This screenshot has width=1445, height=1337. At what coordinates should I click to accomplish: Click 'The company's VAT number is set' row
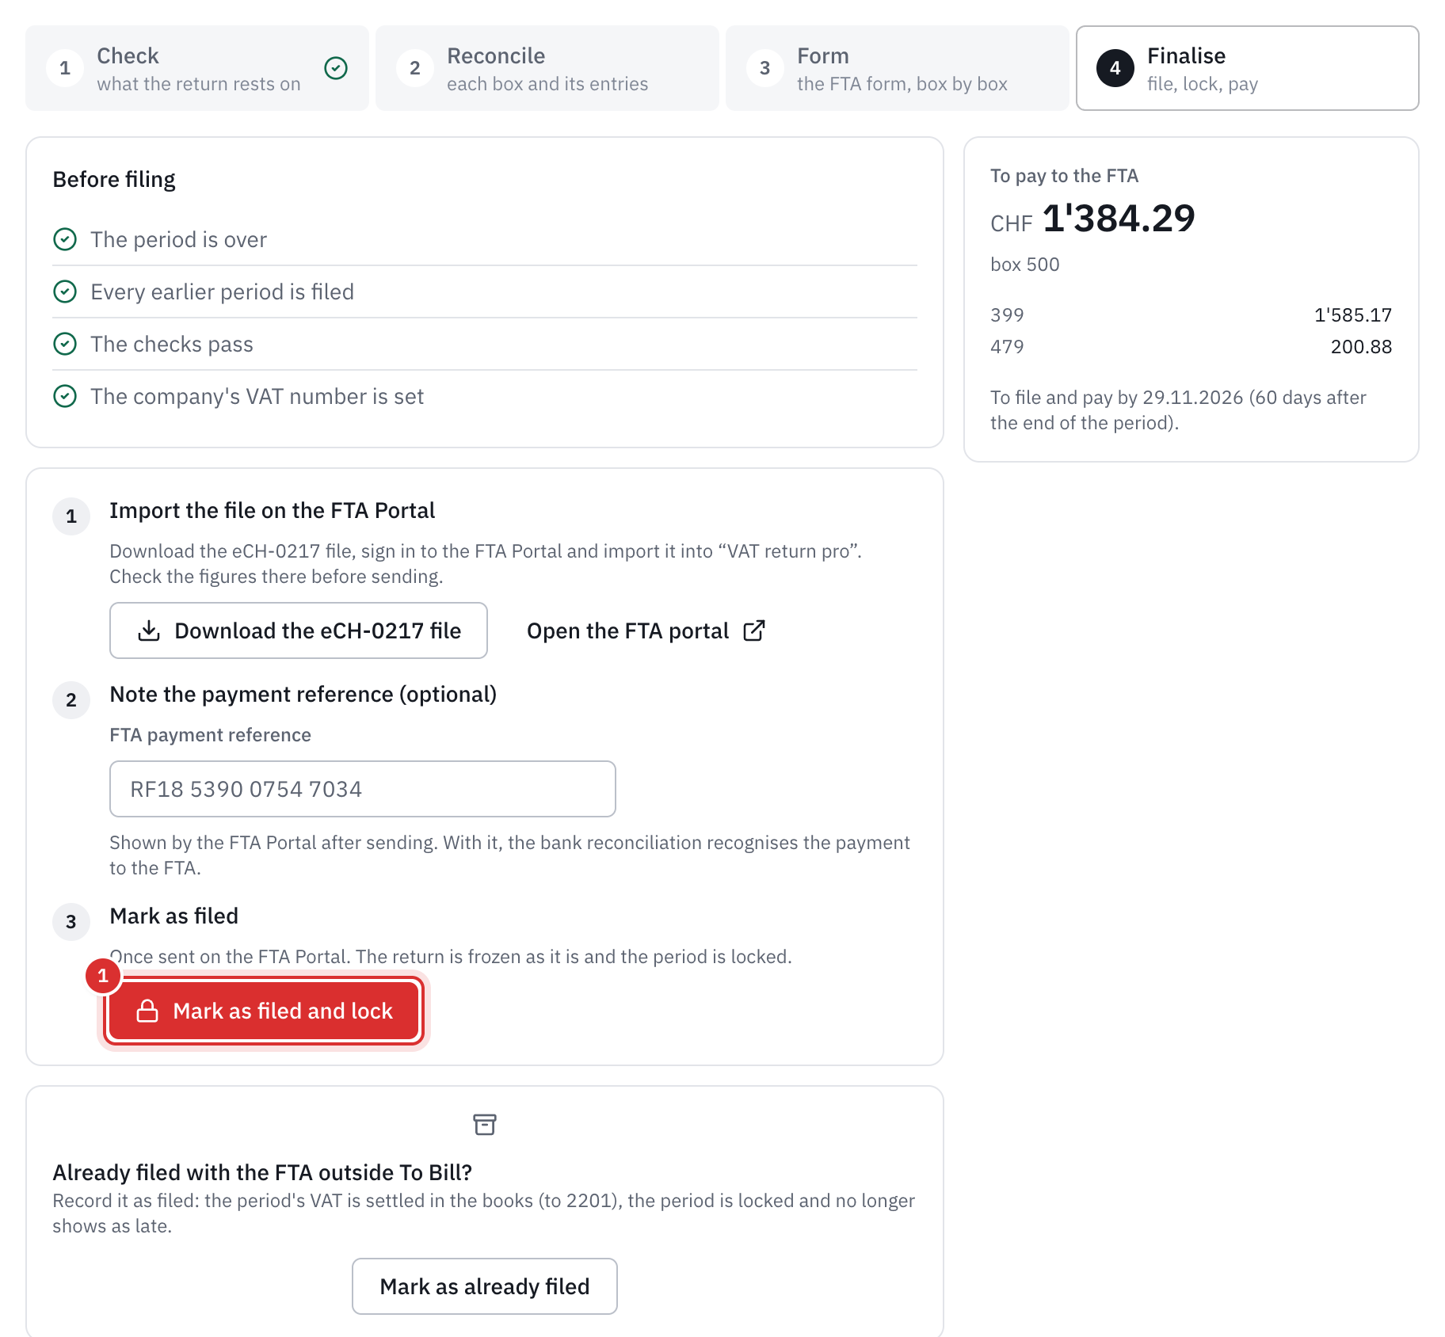coord(485,396)
